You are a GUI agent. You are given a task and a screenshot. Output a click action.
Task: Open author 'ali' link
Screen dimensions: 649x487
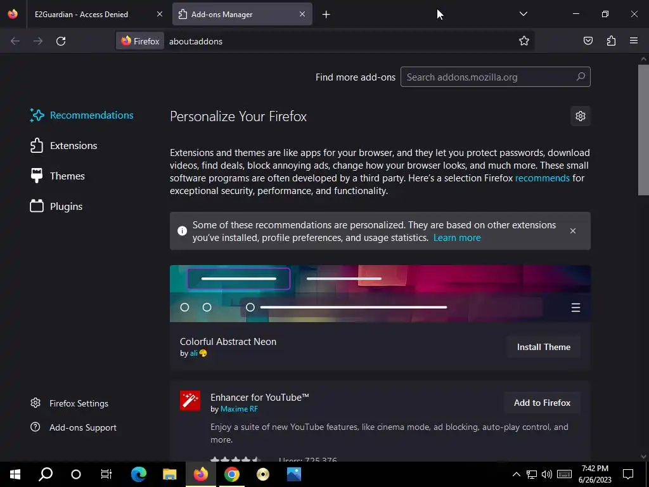194,353
